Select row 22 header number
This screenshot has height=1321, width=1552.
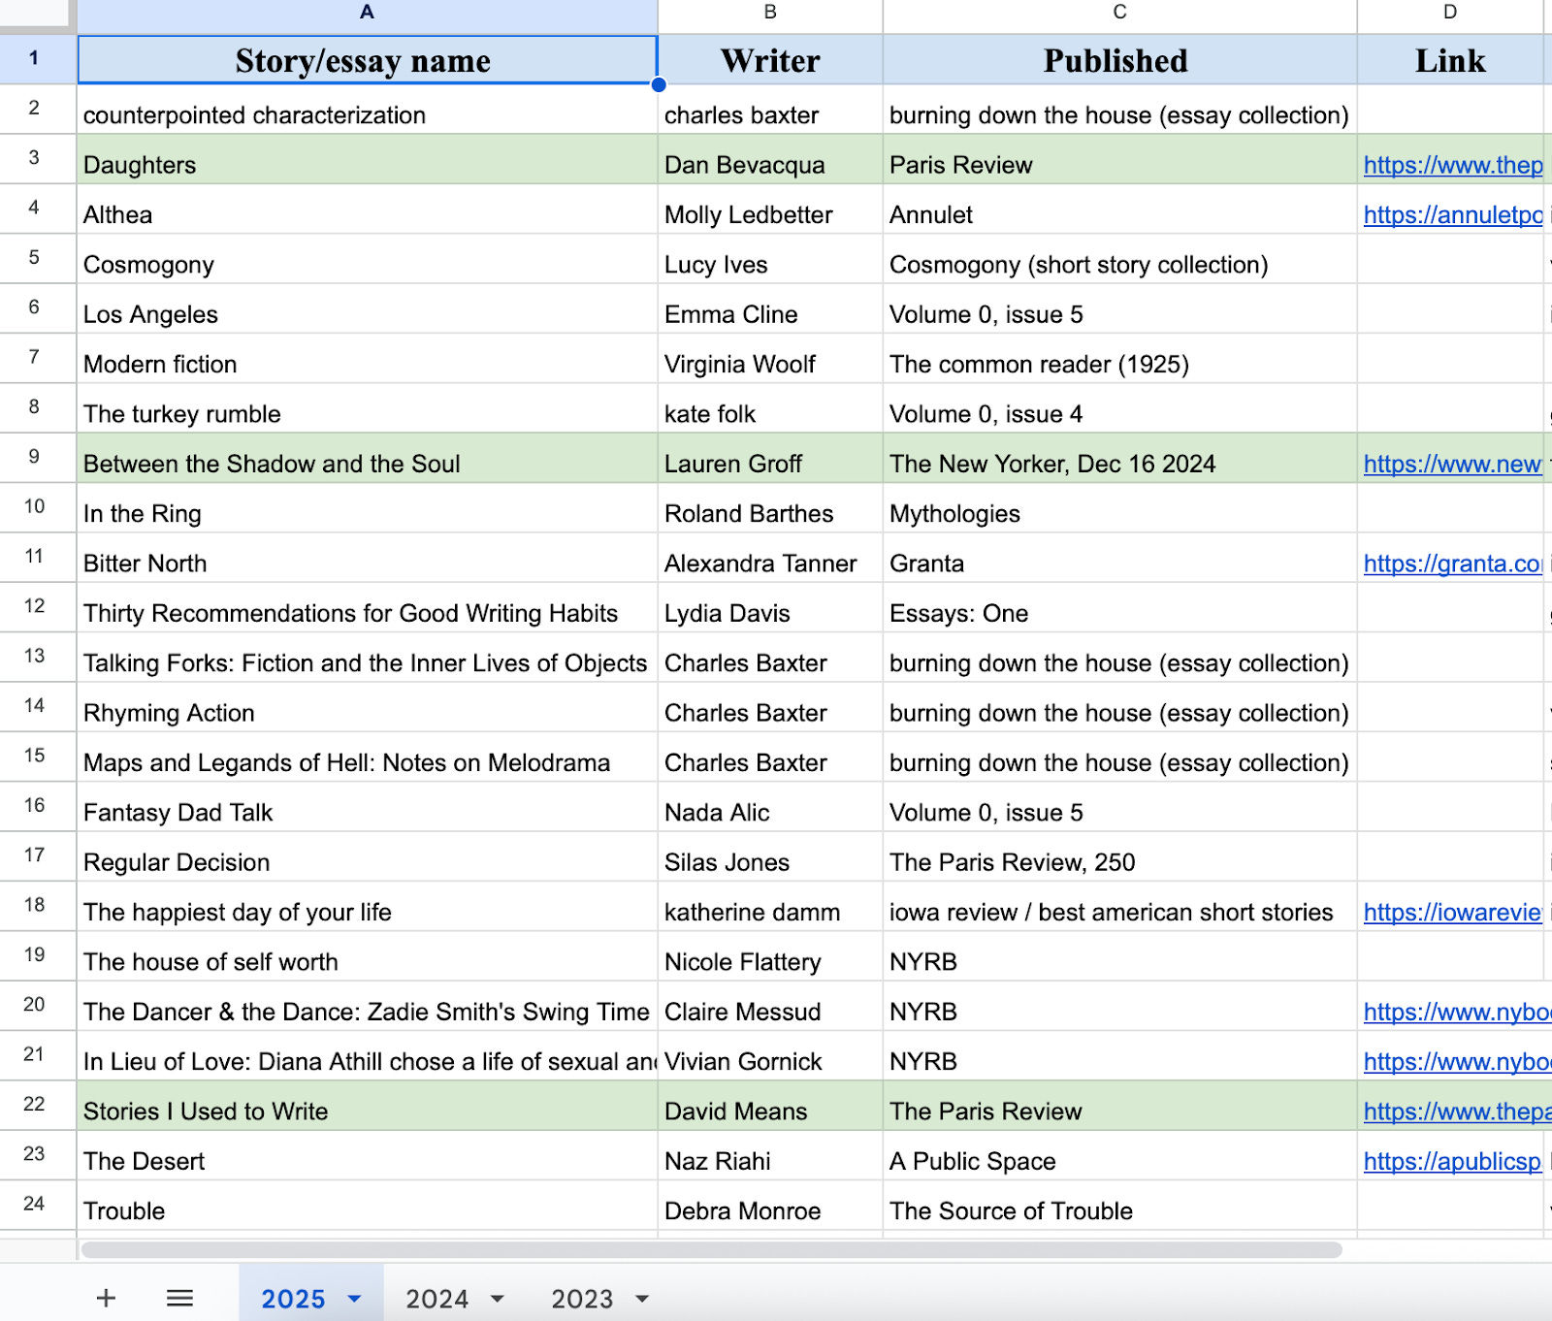click(37, 1105)
